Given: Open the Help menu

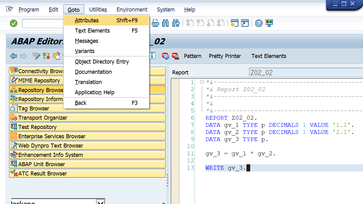Looking at the screenshot, I should tap(190, 10).
